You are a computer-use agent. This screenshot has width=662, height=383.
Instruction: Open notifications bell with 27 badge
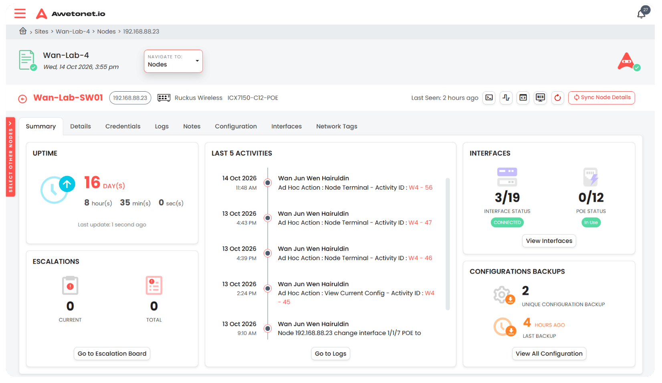click(643, 12)
